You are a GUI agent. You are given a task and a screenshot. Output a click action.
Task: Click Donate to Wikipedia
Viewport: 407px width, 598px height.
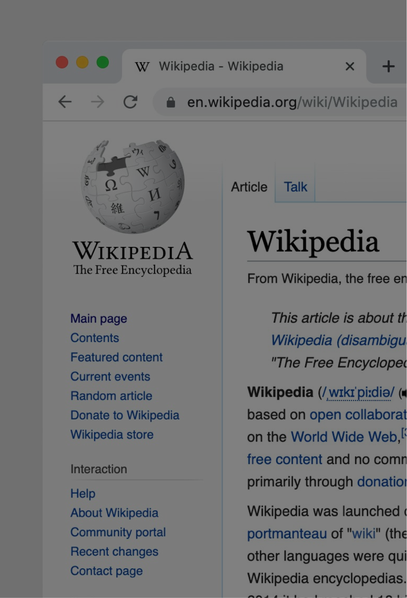coord(125,415)
